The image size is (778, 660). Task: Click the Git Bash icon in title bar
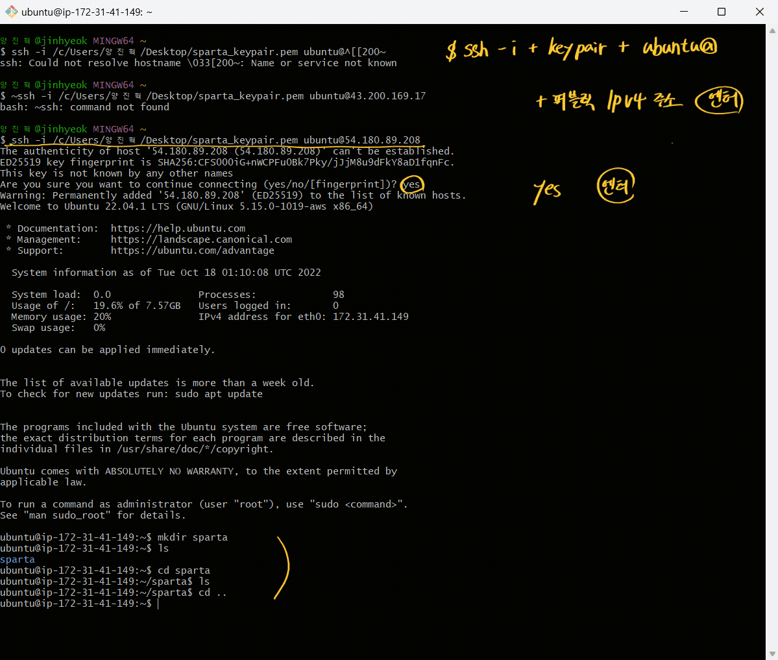tap(12, 12)
